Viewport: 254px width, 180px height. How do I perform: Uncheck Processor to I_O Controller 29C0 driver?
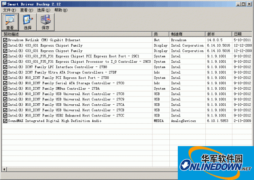[x=5, y=61]
